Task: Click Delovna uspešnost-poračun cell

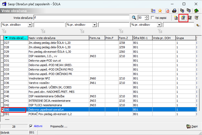Action: (x=59, y=110)
